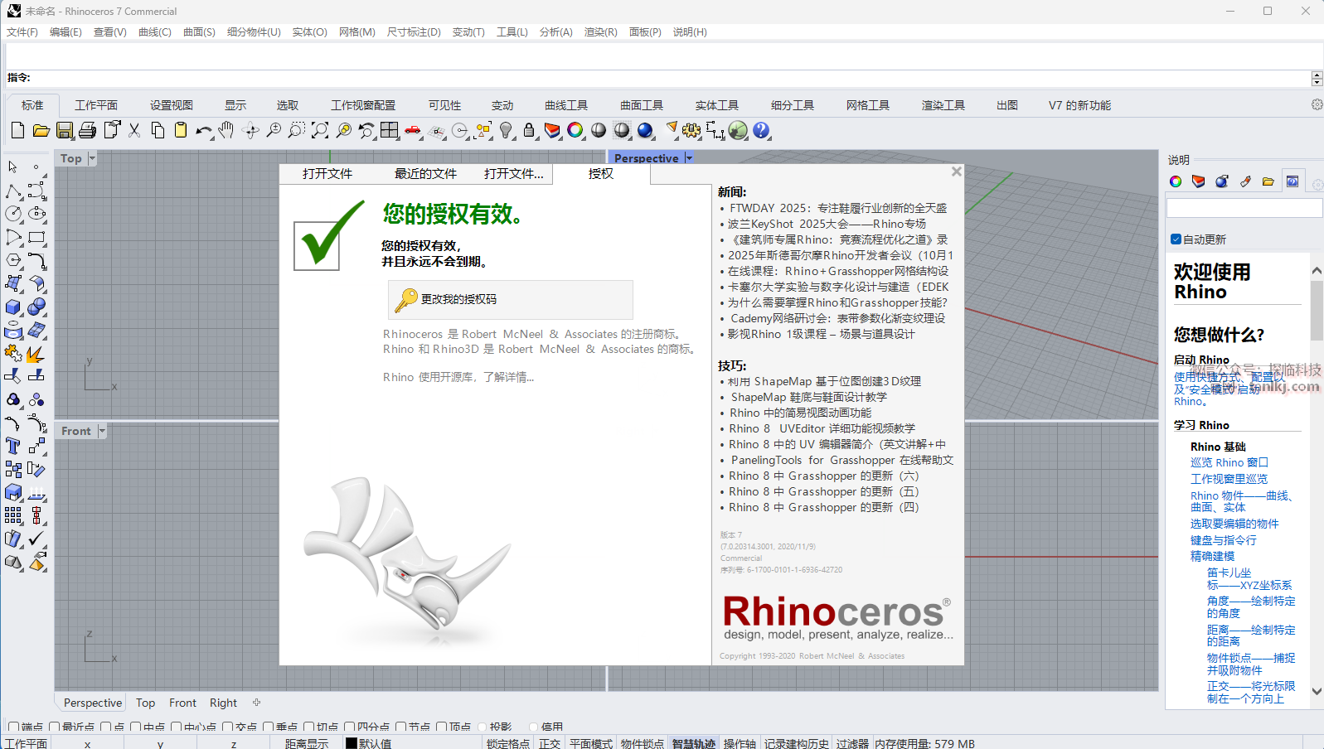Image resolution: width=1324 pixels, height=749 pixels.
Task: Click the light bulb Hide objects icon
Action: click(x=506, y=131)
